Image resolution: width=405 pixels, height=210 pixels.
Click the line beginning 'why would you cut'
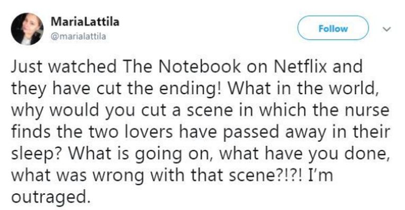[x=200, y=111]
